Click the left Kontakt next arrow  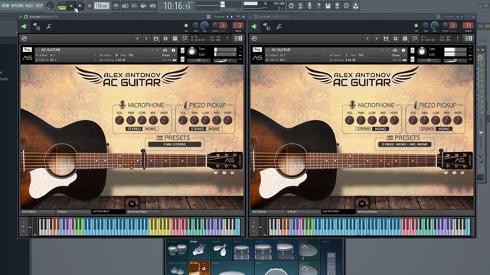[x=146, y=38]
